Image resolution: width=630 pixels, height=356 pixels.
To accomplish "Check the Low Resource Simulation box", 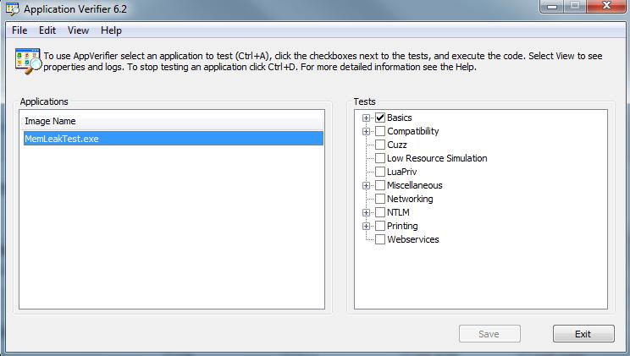I will coord(380,158).
